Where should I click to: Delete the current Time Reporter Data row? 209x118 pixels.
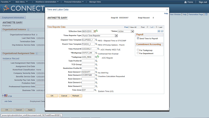point(162,31)
